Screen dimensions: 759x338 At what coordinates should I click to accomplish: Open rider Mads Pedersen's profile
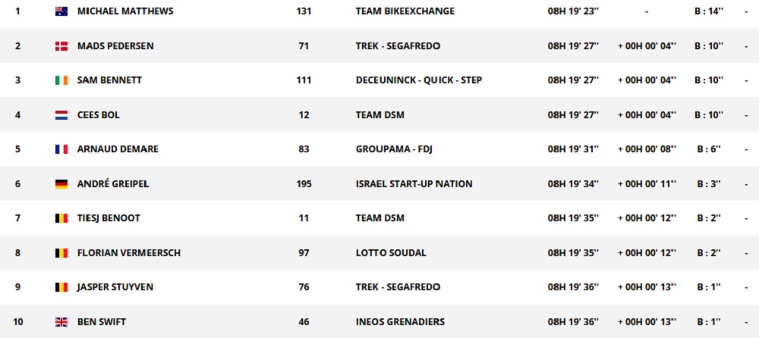(115, 46)
